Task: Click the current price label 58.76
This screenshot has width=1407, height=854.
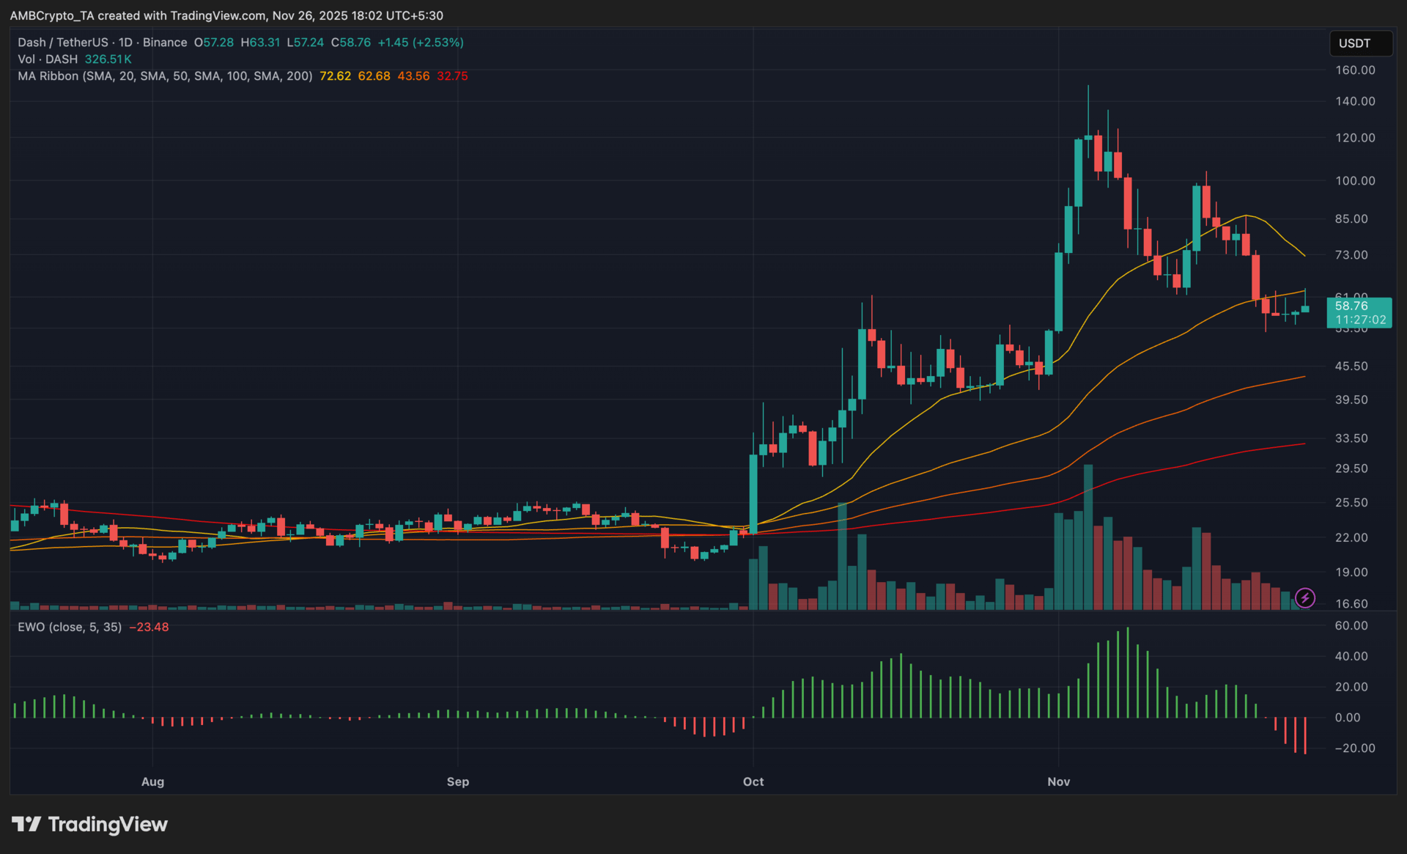Action: [1351, 306]
